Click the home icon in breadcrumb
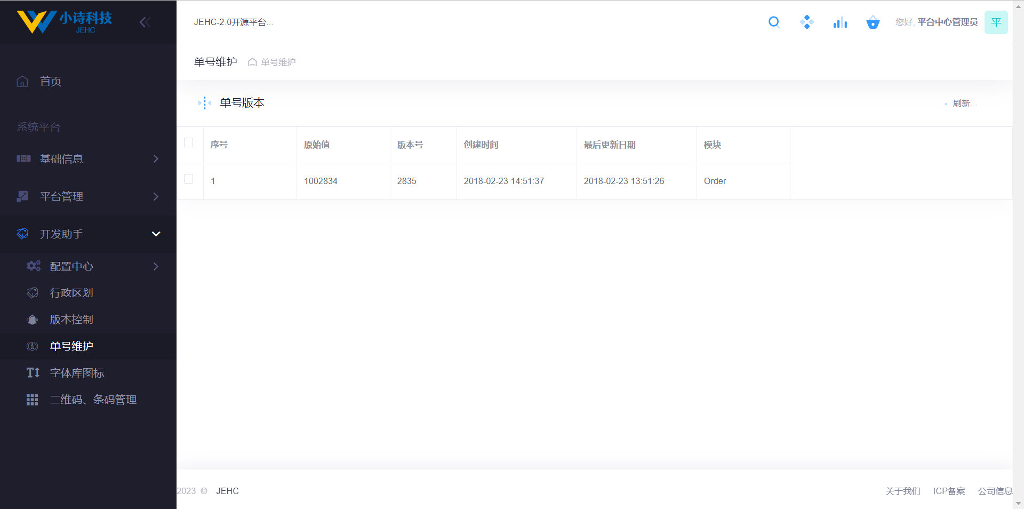This screenshot has height=509, width=1024. [x=252, y=62]
